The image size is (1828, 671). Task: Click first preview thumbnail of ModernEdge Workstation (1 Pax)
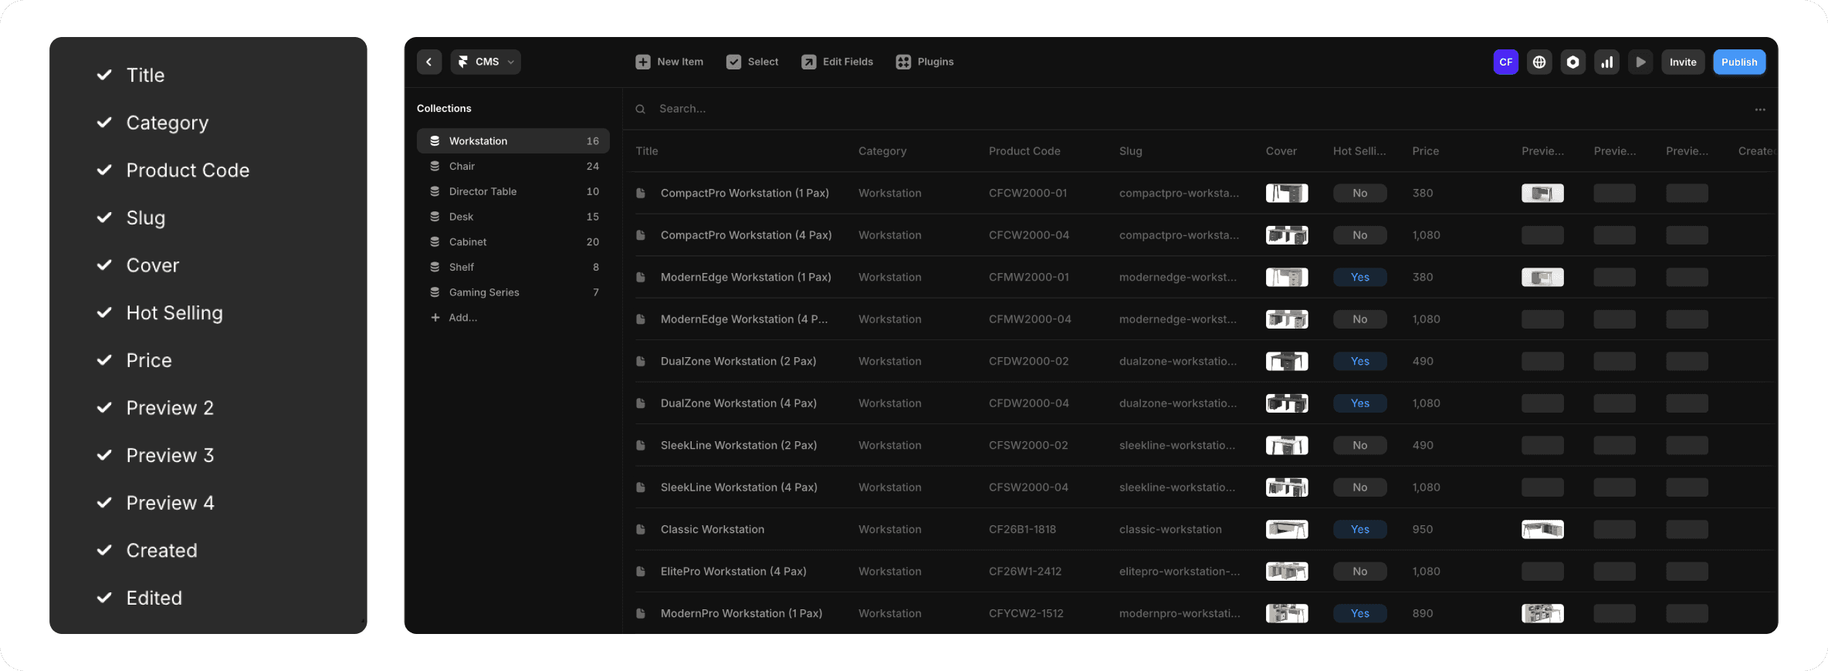[x=1542, y=277]
